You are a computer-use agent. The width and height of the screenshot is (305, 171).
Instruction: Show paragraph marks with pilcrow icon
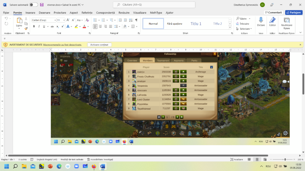tap(136, 20)
